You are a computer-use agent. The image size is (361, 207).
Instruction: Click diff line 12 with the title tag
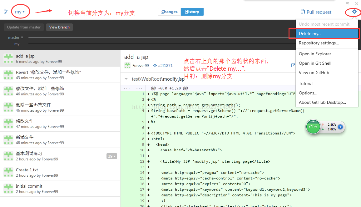point(215,161)
